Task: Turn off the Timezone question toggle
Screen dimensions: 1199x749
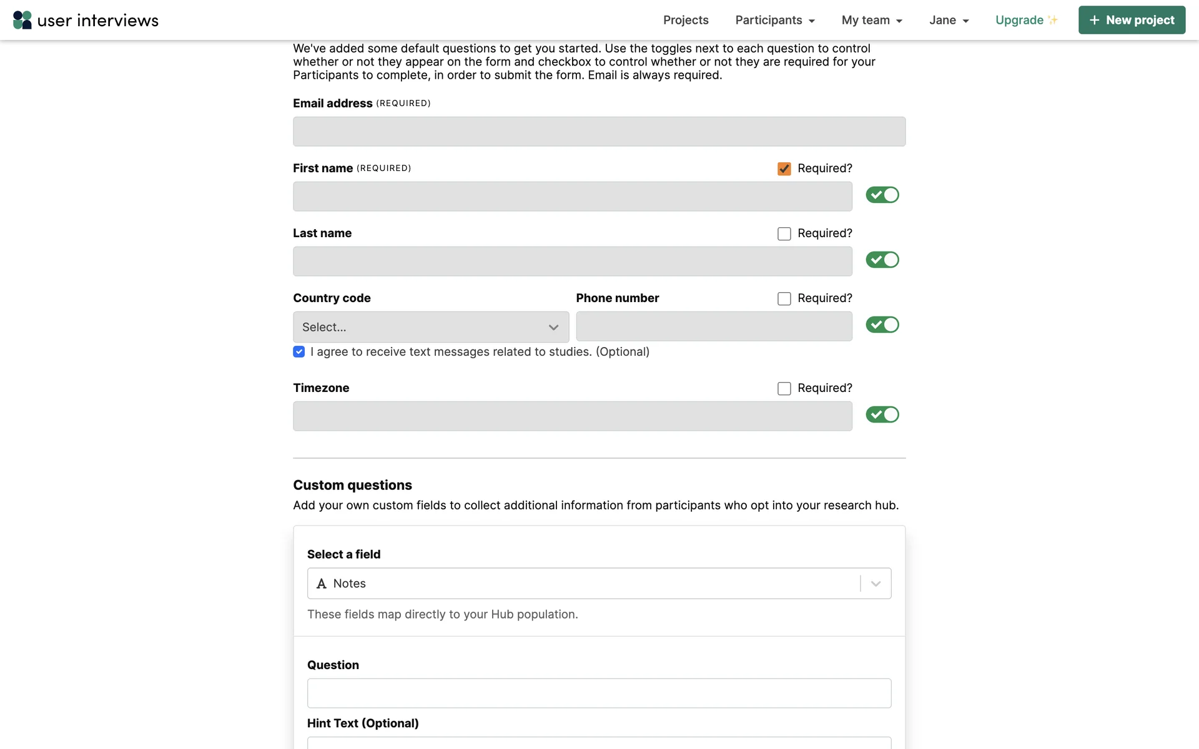Action: click(882, 414)
